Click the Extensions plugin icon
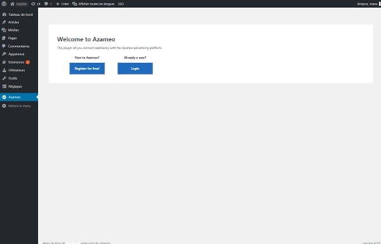Image resolution: width=381 pixels, height=244 pixels. coord(4,62)
